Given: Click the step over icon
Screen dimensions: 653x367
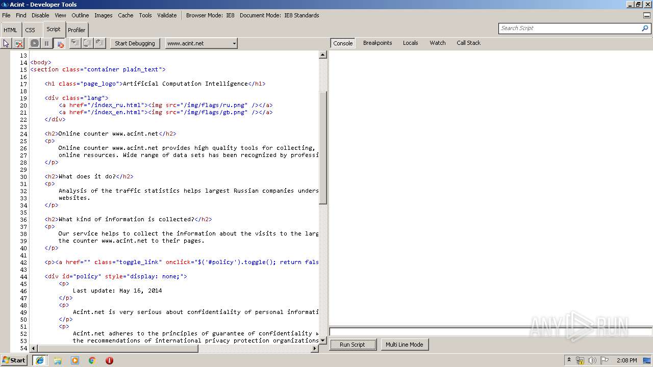Looking at the screenshot, I should (x=88, y=43).
